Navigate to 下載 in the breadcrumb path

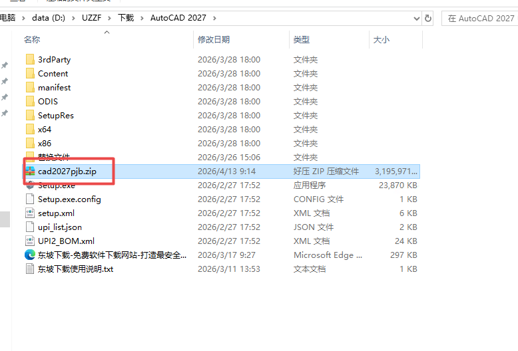click(x=125, y=18)
